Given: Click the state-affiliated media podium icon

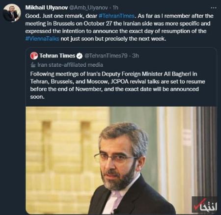Looking at the screenshot, I should (33, 65).
